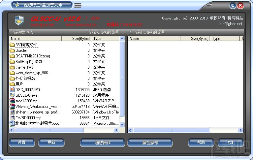Select the ~WRD0000.tmp file icon
Image resolution: width=253 pixels, height=160 pixels.
12,118
